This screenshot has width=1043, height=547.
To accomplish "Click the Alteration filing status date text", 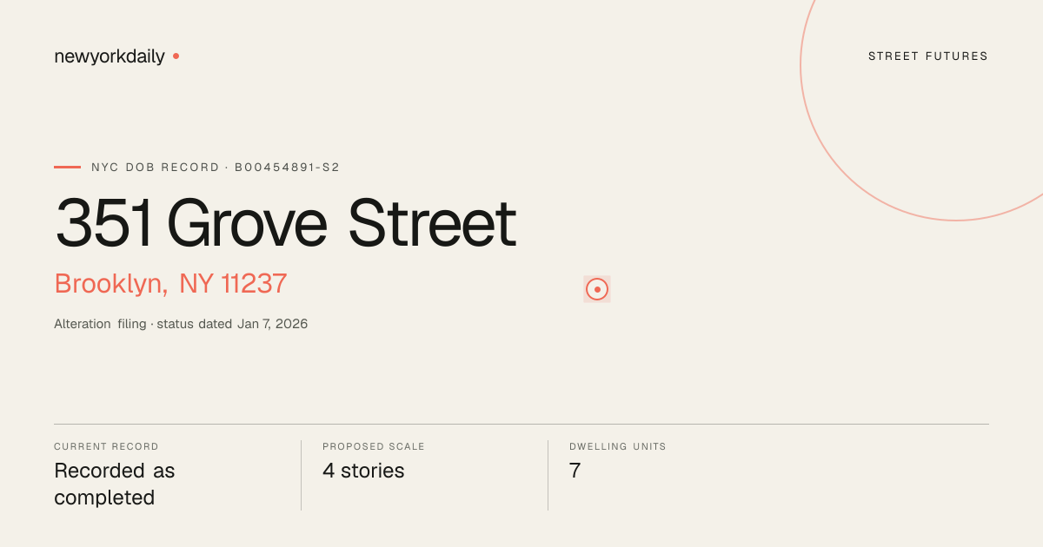I will pyautogui.click(x=181, y=324).
